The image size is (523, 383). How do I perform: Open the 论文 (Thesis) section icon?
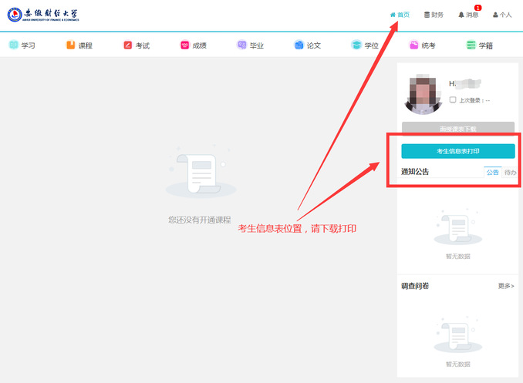tap(299, 45)
